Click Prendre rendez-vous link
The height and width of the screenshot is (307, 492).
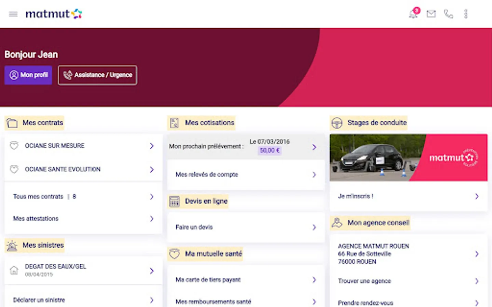[x=408, y=303]
